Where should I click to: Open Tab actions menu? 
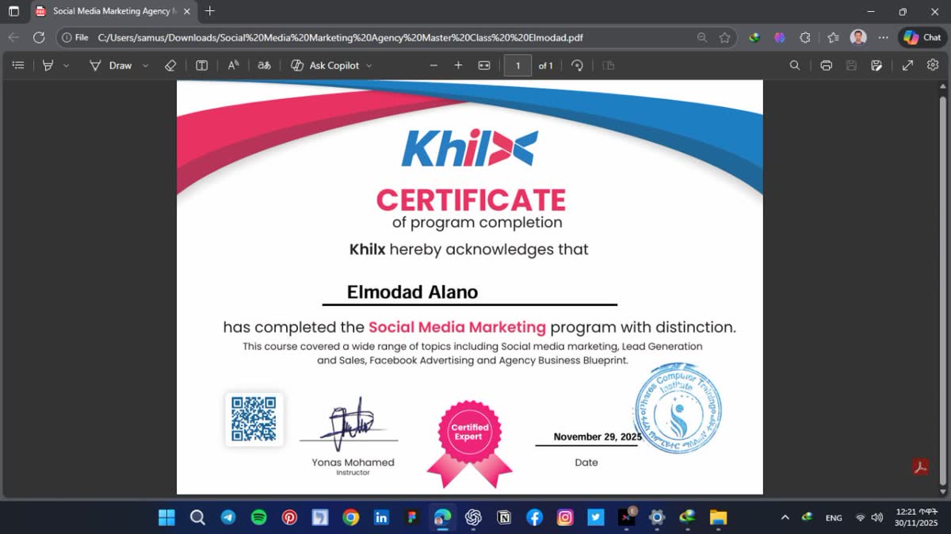[x=13, y=11]
